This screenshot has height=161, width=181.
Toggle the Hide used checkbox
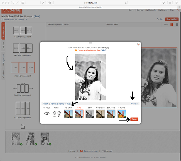(103, 151)
